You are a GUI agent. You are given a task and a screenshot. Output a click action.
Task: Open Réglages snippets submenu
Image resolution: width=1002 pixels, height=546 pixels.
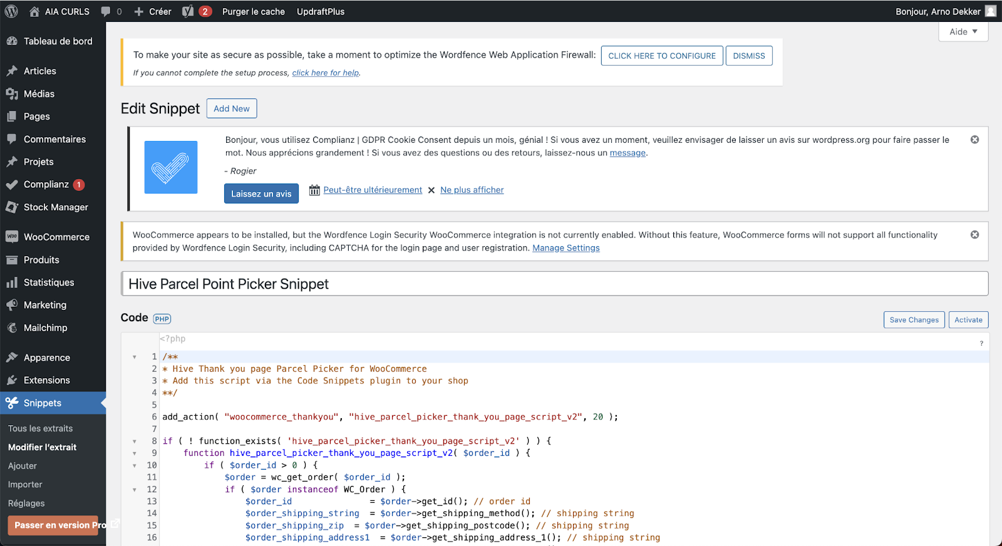pyautogui.click(x=26, y=503)
